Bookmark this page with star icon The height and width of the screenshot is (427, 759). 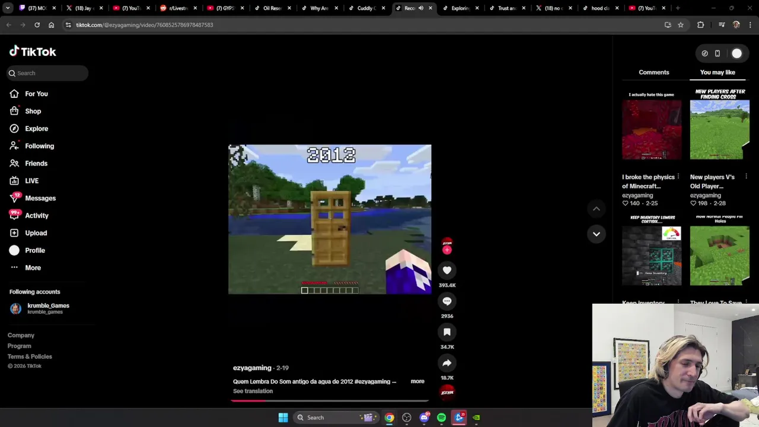681,25
